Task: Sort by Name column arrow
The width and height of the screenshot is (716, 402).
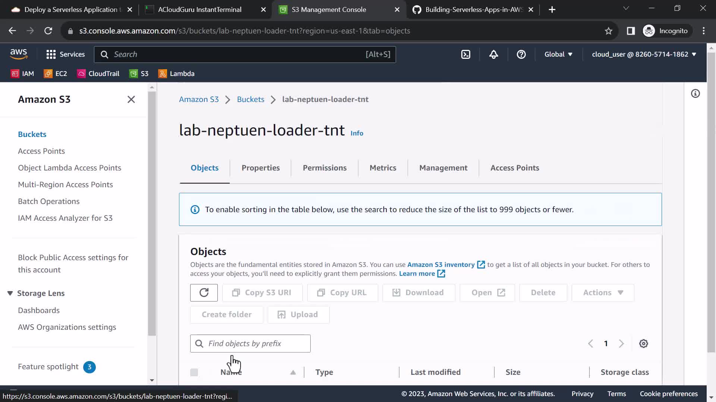Action: point(293,372)
